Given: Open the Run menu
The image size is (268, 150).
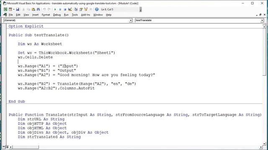Looking at the screenshot, I should 66,15.
